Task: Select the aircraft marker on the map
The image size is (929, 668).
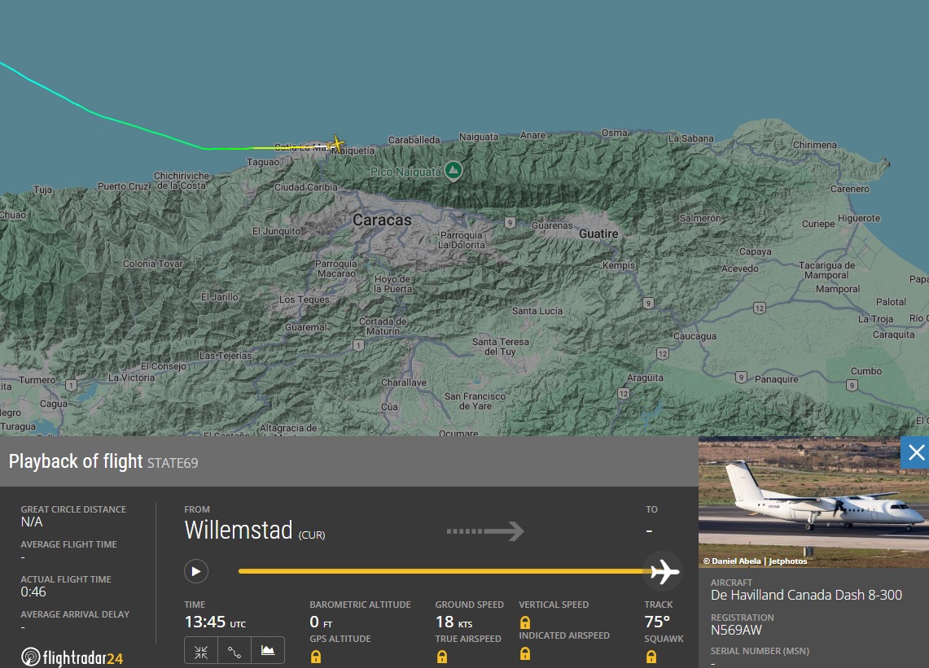Action: click(337, 144)
